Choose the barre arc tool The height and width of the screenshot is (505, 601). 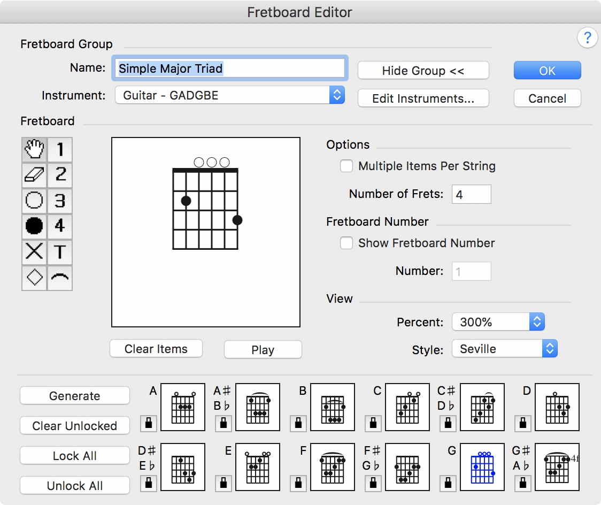[60, 277]
